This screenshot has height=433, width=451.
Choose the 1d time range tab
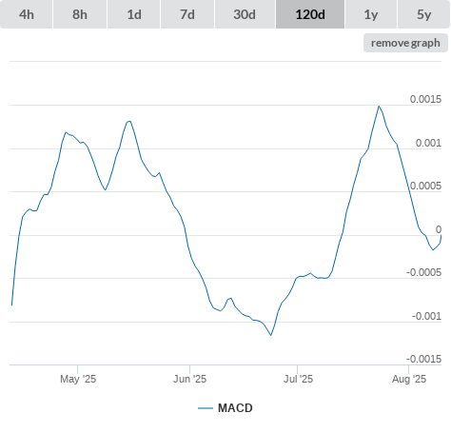[134, 14]
